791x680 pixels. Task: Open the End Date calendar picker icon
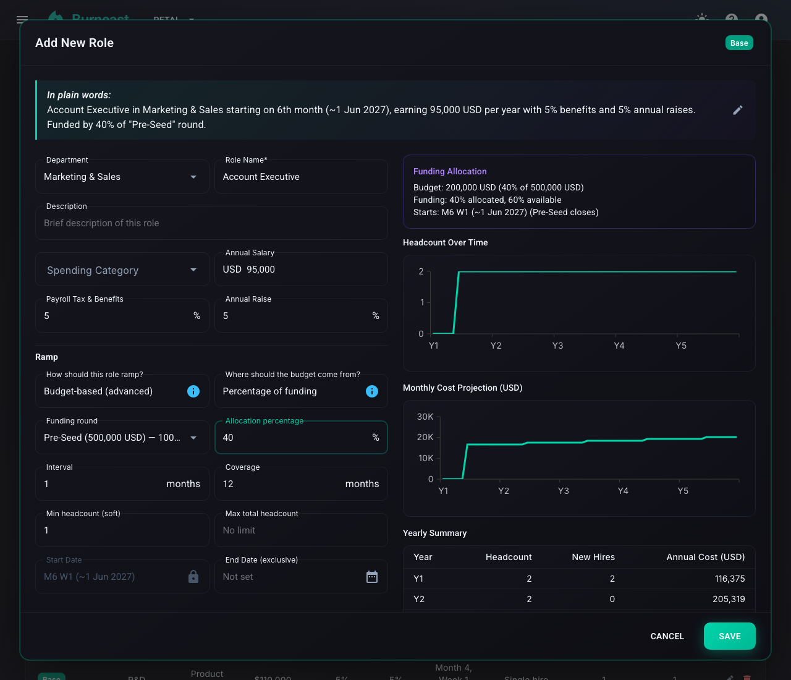[372, 577]
